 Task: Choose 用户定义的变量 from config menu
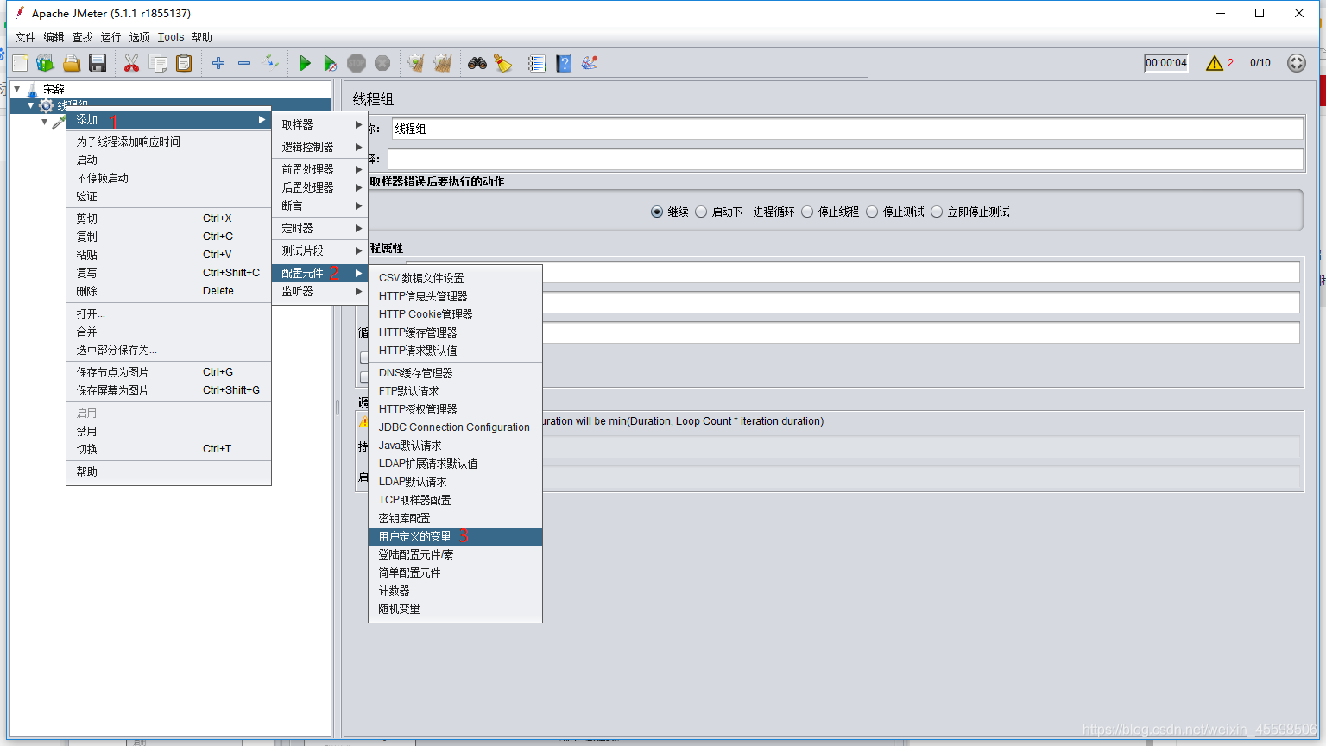(x=455, y=536)
